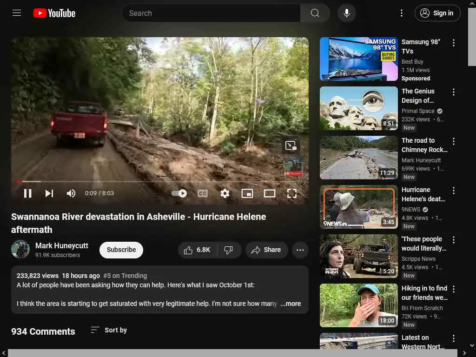Screen dimensions: 476x357
Task: Like the video with thumbs up
Action: tap(197, 250)
